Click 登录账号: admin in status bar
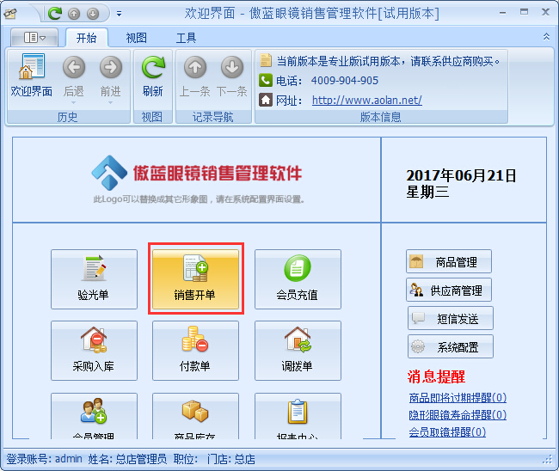 coord(44,459)
